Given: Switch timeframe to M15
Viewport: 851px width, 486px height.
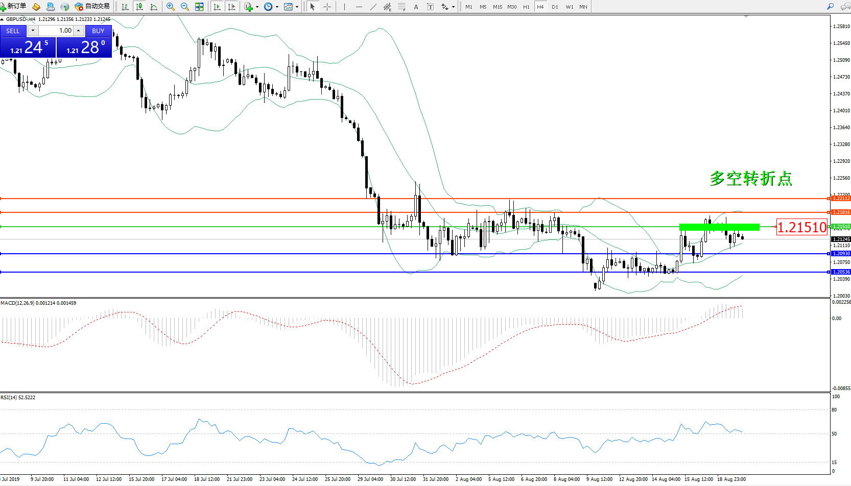Looking at the screenshot, I should pyautogui.click(x=497, y=7).
